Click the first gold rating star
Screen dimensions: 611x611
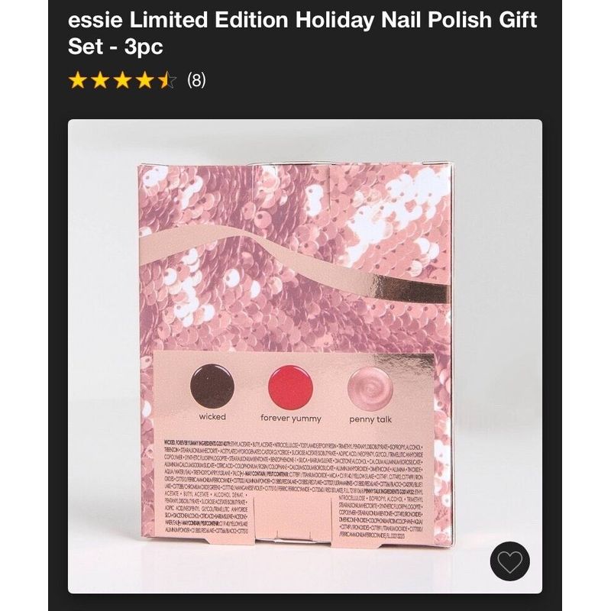point(78,80)
